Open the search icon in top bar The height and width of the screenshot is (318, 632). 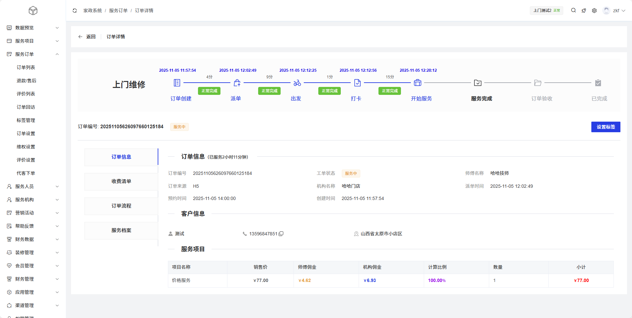point(573,11)
